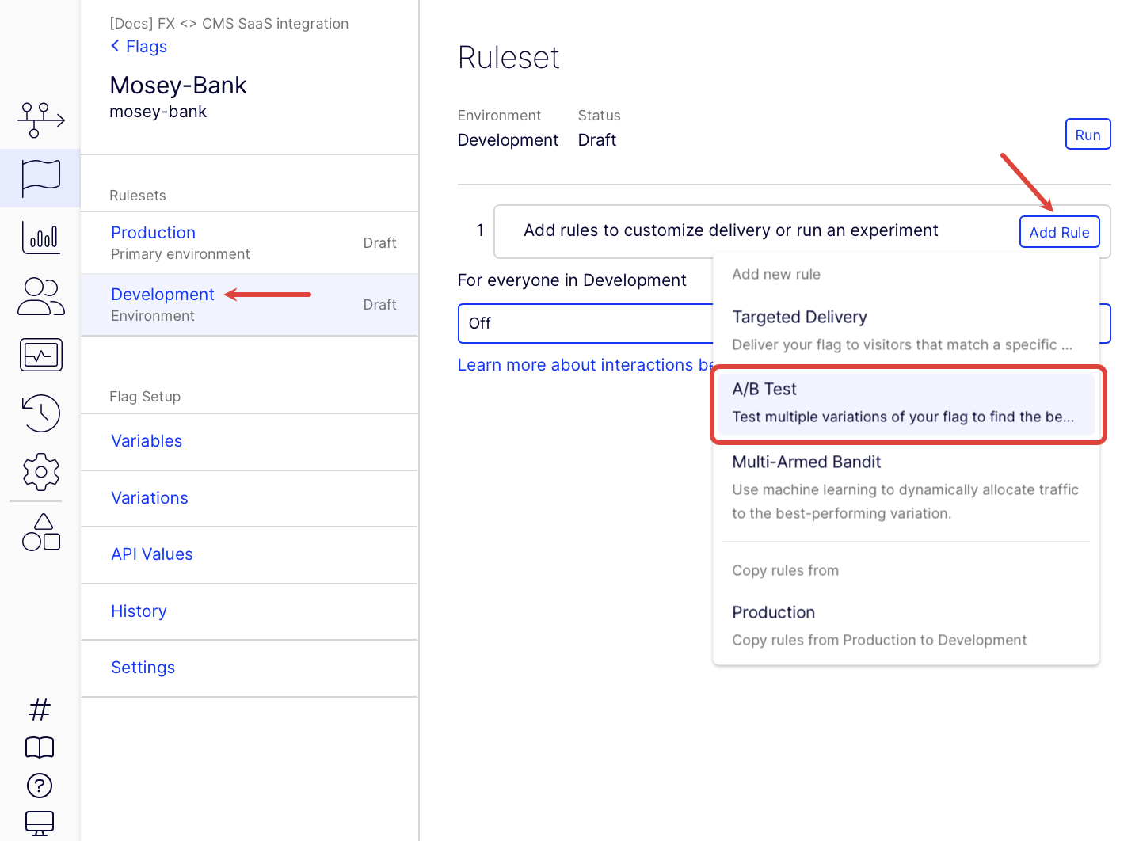1139x841 pixels.
Task: Click the Add Rule button
Action: (x=1059, y=232)
